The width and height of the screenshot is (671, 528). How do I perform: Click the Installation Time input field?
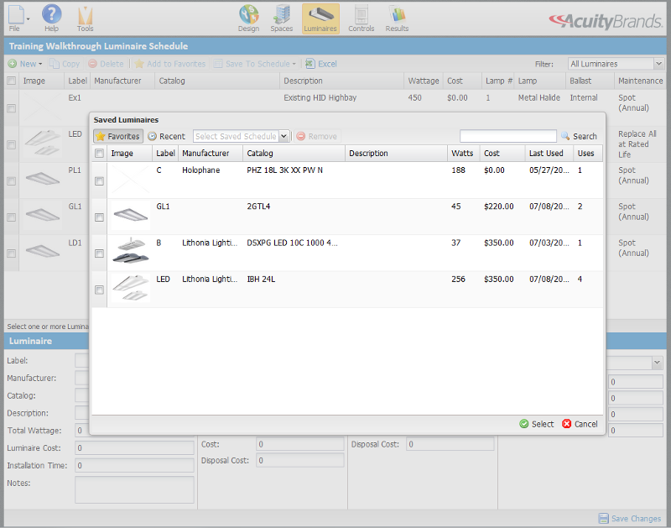134,466
